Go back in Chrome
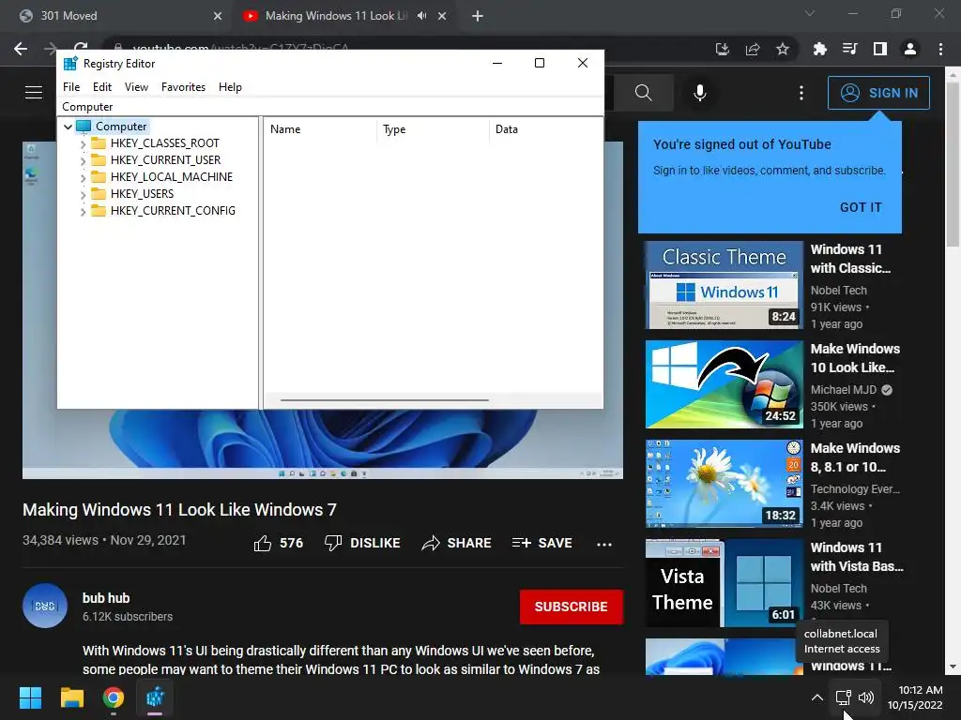 click(21, 49)
